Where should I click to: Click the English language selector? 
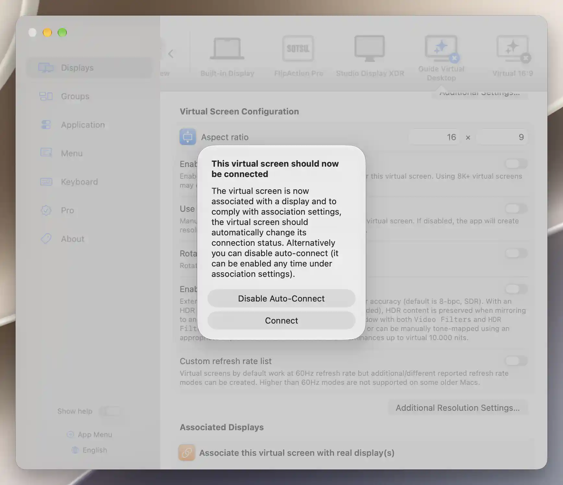[95, 450]
